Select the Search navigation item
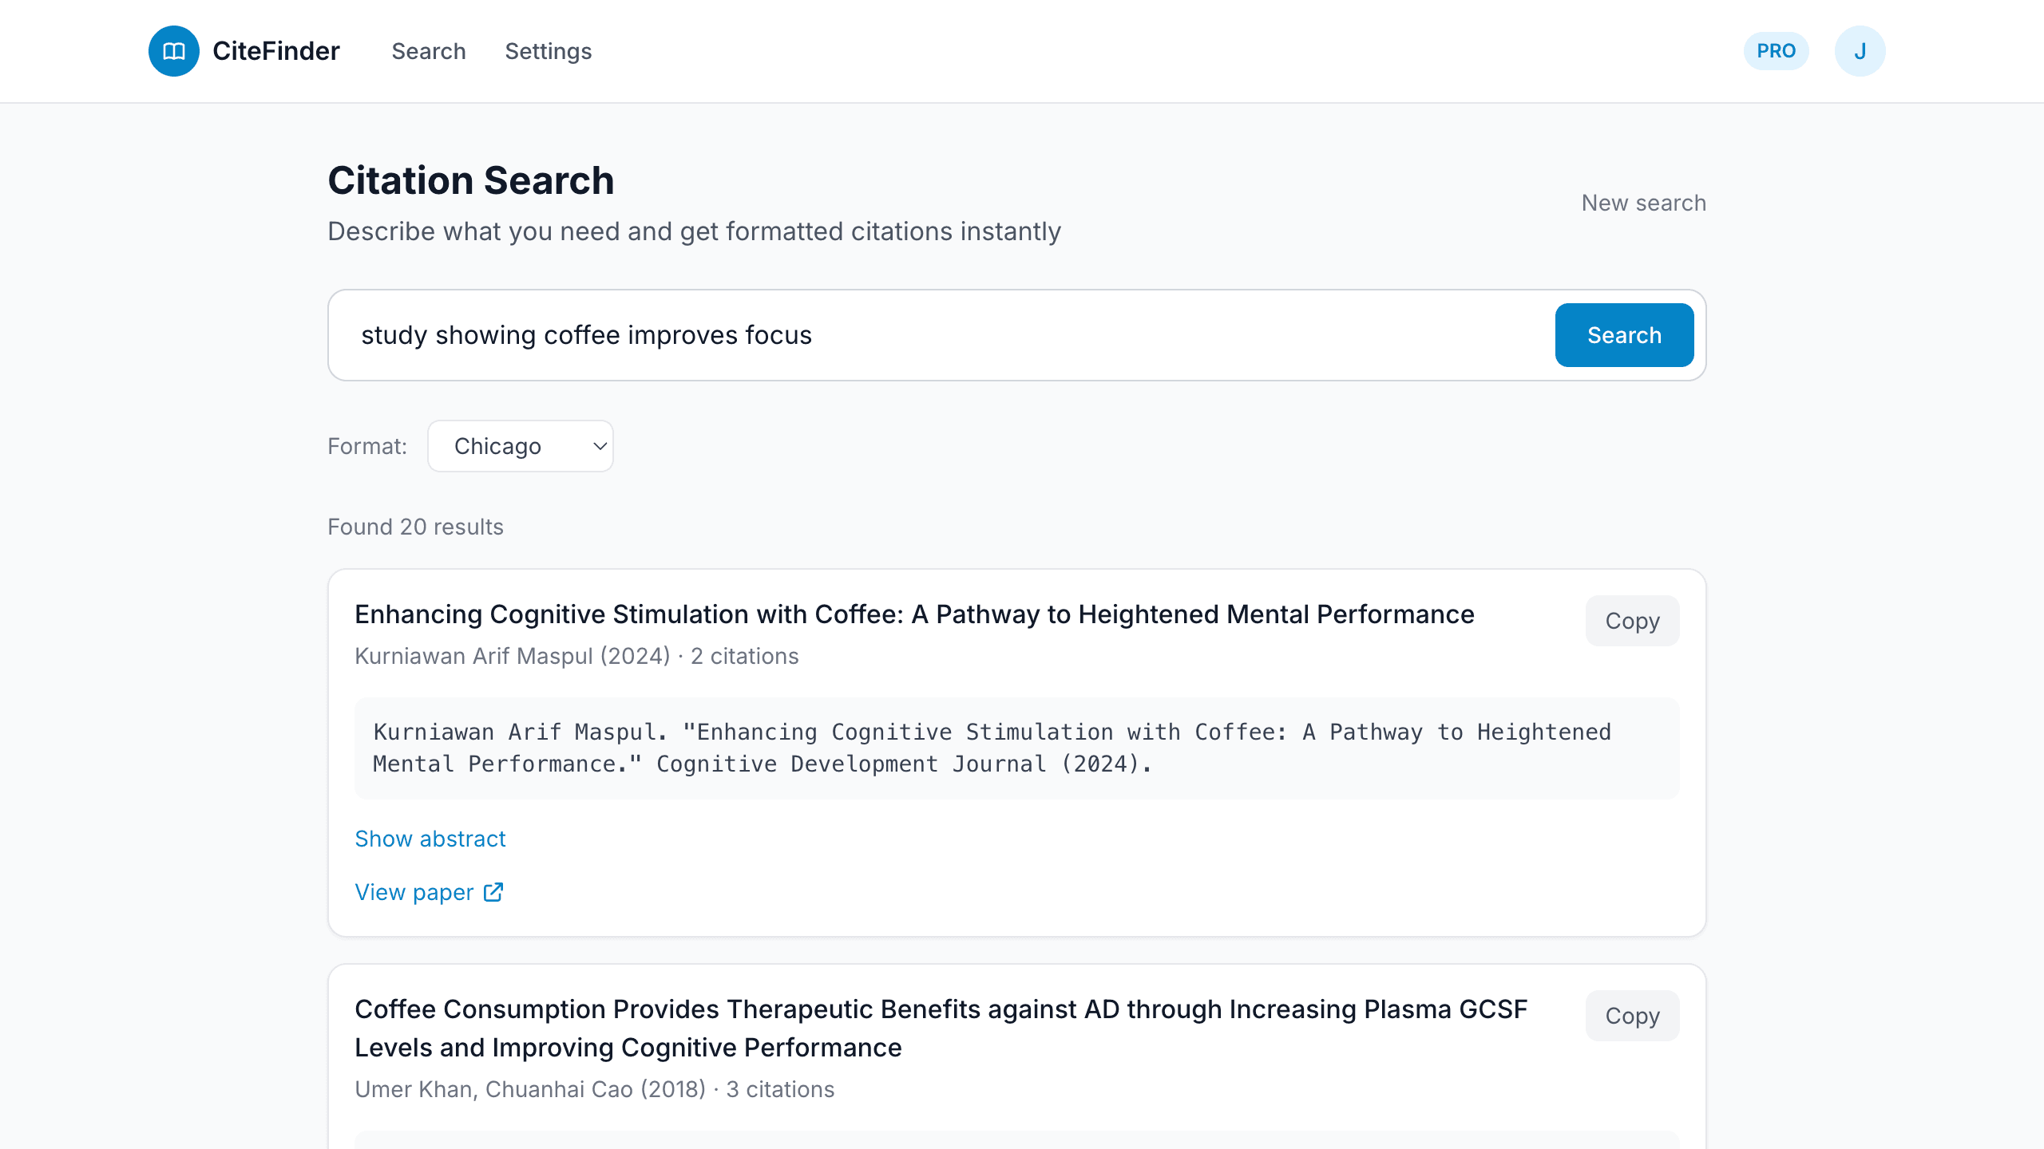This screenshot has height=1149, width=2044. pyautogui.click(x=429, y=51)
